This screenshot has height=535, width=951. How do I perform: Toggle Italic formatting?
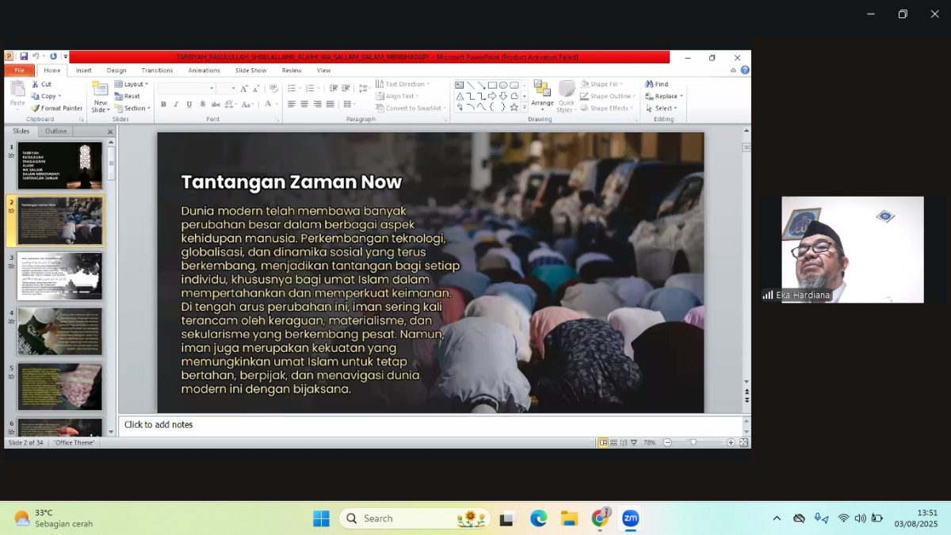point(176,105)
